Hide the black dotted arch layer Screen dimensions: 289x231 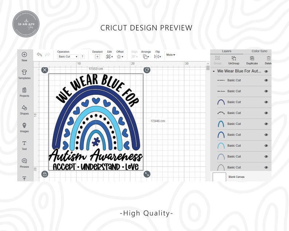(x=266, y=167)
